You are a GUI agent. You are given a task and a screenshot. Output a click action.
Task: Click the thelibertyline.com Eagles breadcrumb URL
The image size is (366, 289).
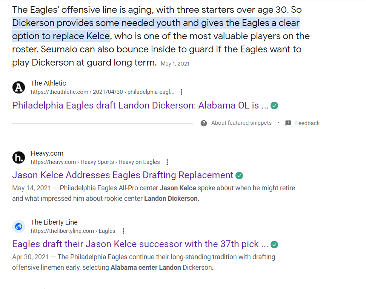tap(73, 231)
